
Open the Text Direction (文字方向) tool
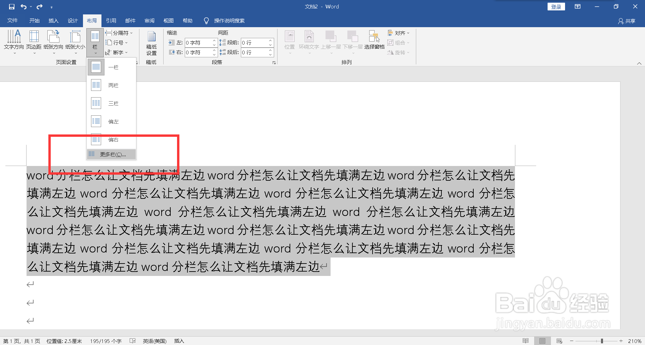pyautogui.click(x=14, y=42)
